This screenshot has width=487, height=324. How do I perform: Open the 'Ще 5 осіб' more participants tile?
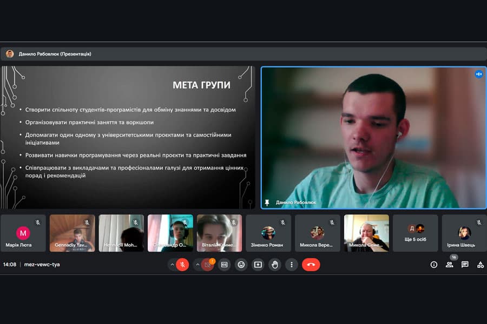click(x=416, y=233)
